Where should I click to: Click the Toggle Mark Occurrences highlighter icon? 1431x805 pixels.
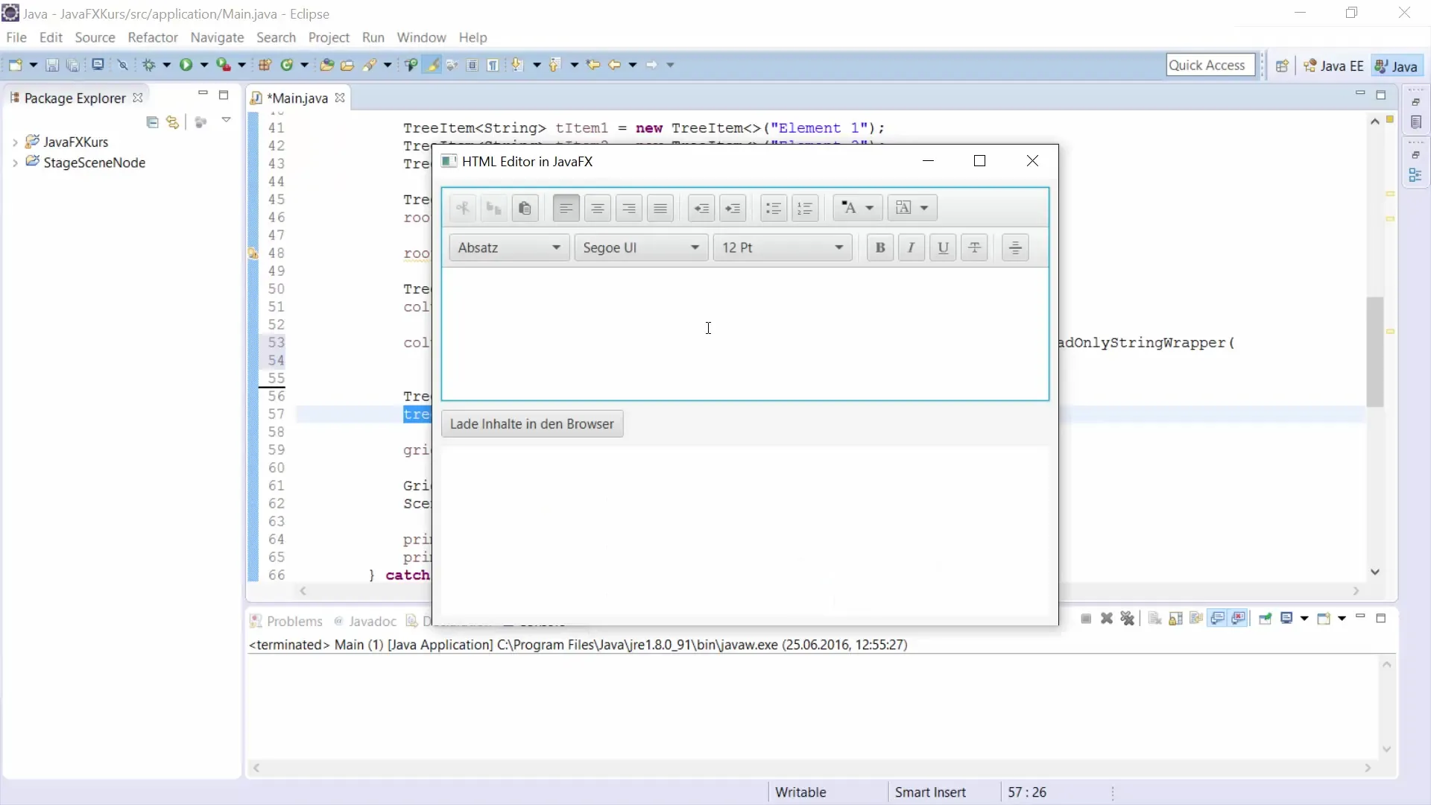(x=432, y=65)
